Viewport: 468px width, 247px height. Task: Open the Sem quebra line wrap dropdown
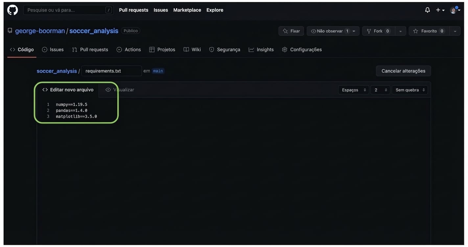click(410, 89)
